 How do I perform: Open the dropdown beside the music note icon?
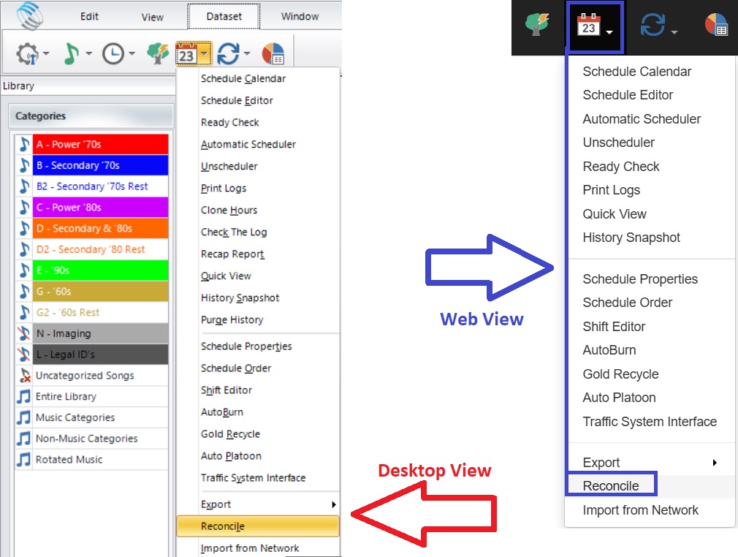(x=88, y=53)
